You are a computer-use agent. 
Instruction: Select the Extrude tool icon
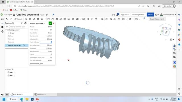click(x=26, y=19)
